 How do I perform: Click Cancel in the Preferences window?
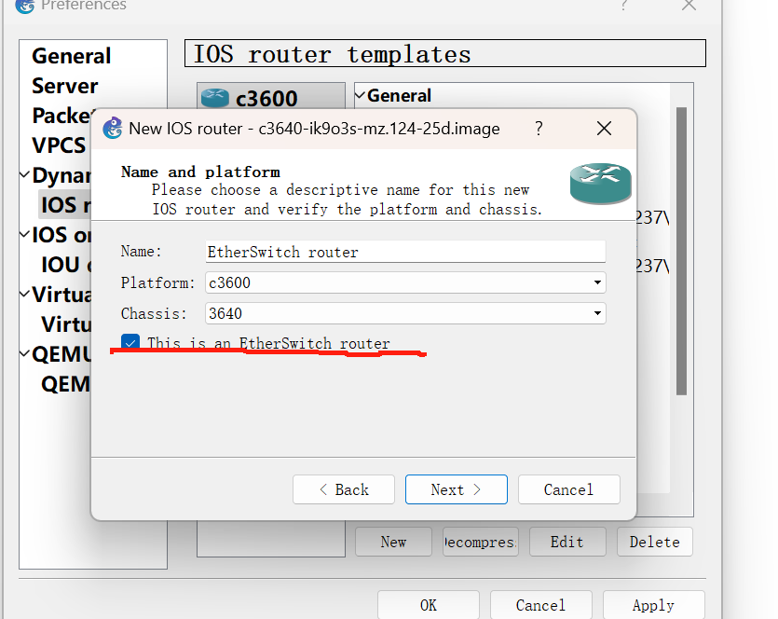pyautogui.click(x=540, y=605)
